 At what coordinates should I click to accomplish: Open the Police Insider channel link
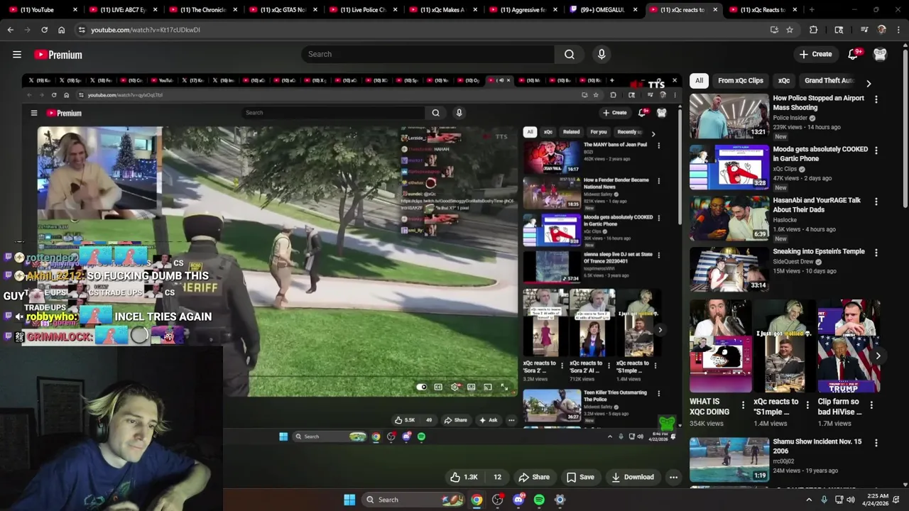(790, 118)
